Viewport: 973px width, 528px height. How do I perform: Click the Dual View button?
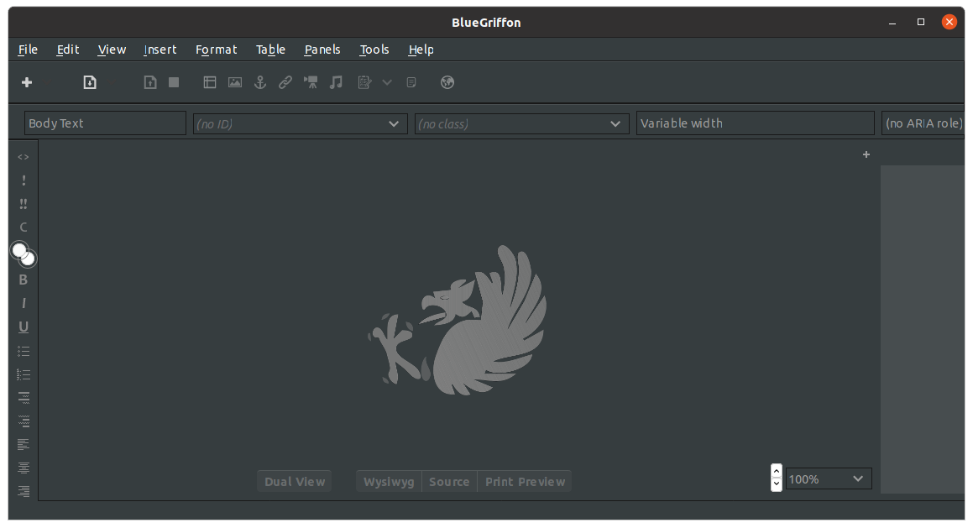coord(294,482)
